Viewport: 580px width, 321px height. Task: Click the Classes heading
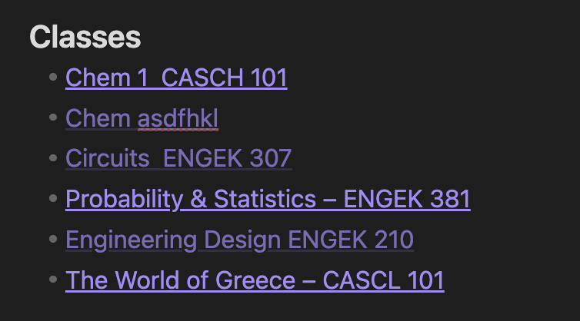[x=85, y=37]
